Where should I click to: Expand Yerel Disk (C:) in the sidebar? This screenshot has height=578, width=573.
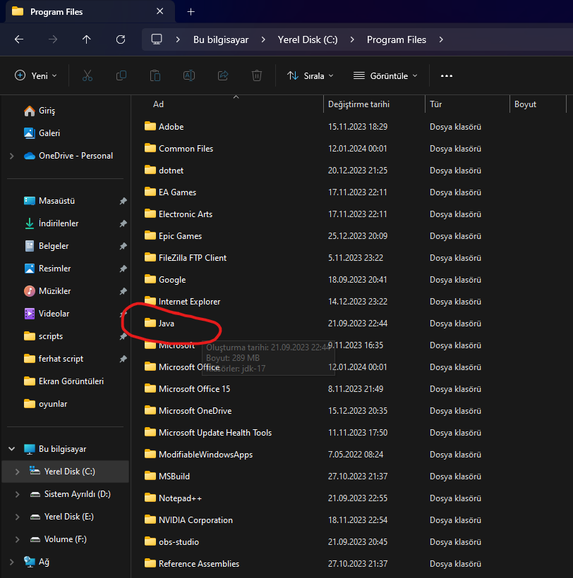(x=18, y=472)
